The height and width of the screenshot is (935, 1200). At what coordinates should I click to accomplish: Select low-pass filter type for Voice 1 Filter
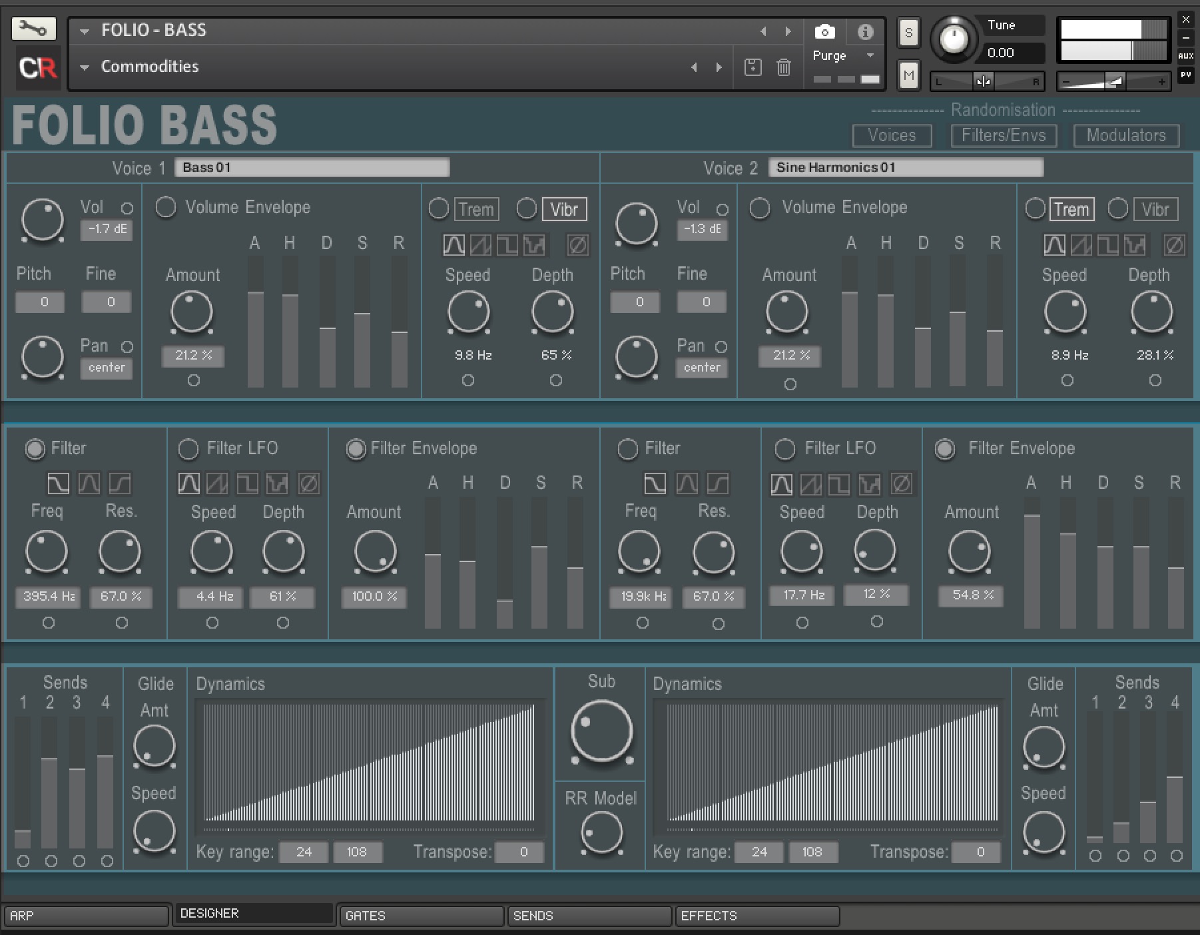point(58,483)
